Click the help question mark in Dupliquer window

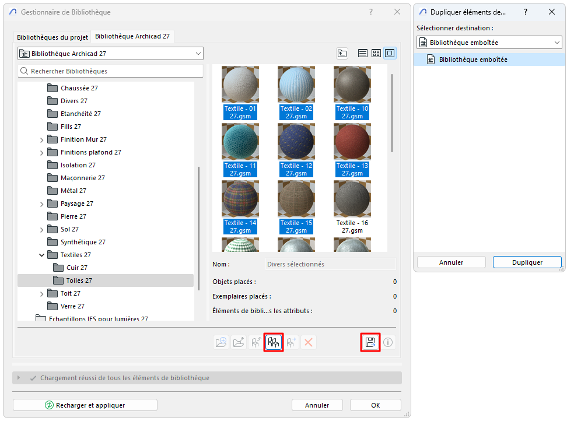click(x=526, y=12)
